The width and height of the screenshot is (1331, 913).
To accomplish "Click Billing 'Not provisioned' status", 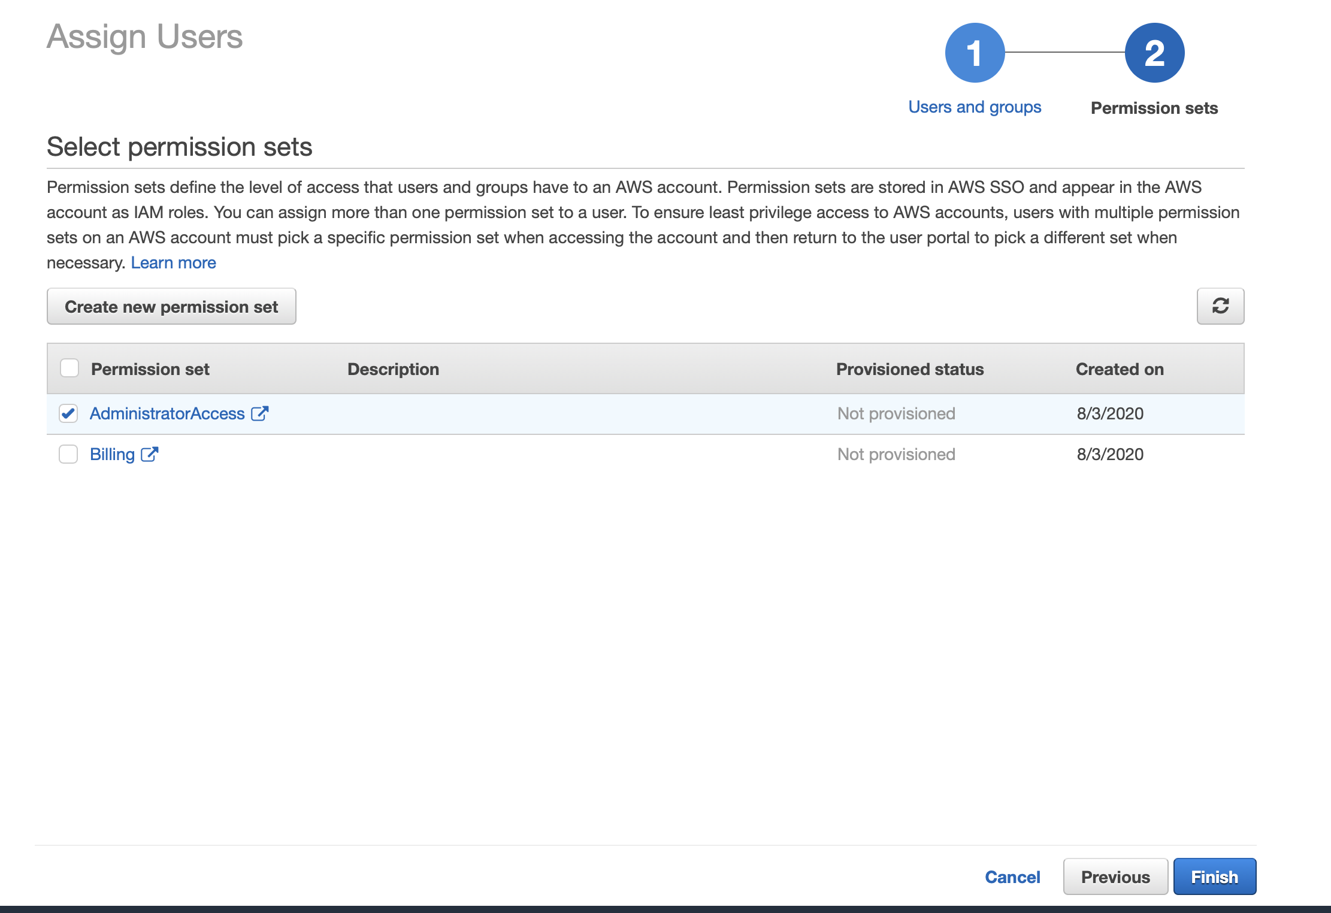I will pyautogui.click(x=896, y=454).
